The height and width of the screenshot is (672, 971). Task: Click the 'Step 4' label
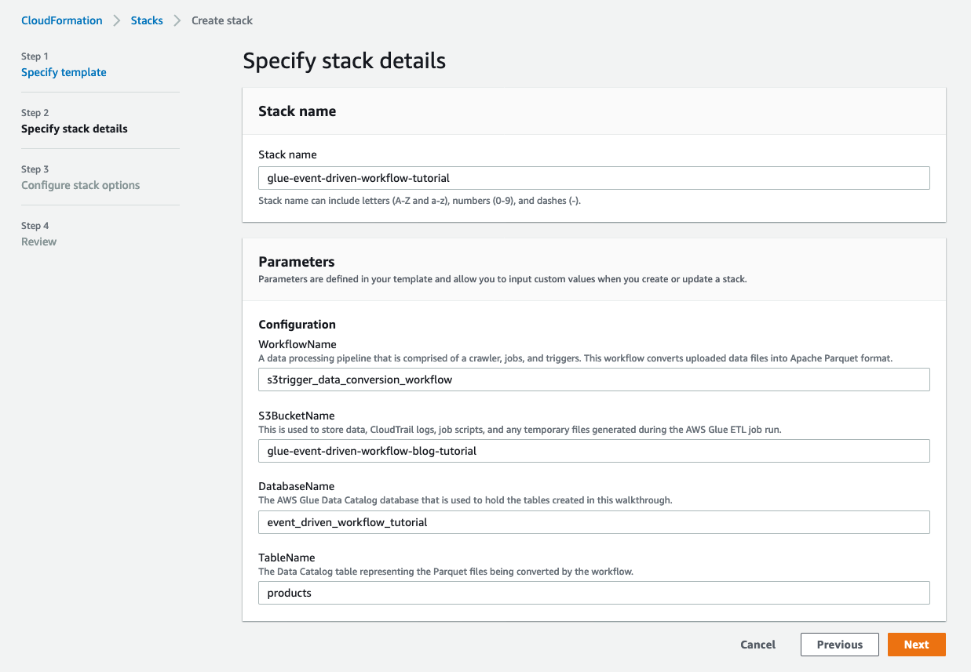pyautogui.click(x=35, y=226)
